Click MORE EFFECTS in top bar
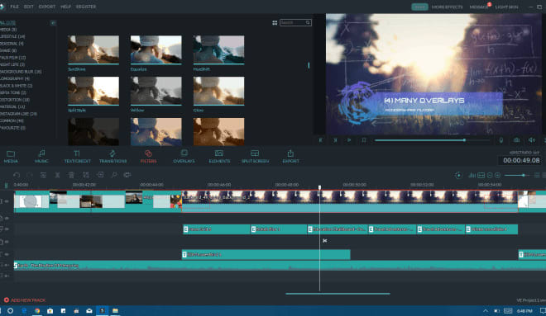 pyautogui.click(x=447, y=7)
